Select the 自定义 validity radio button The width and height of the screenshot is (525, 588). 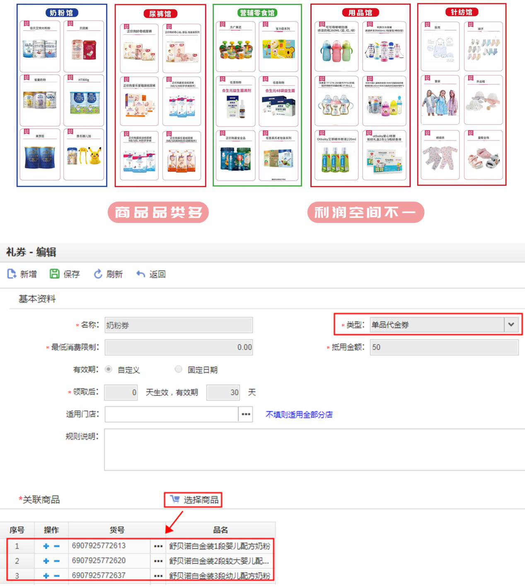[108, 370]
